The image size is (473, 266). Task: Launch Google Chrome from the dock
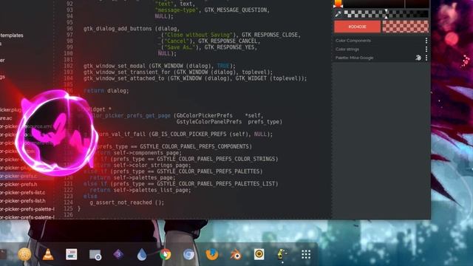click(x=165, y=254)
